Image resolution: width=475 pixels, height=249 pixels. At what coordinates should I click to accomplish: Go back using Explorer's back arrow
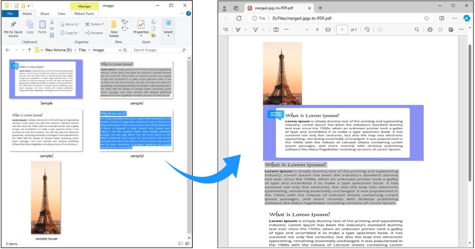8,50
